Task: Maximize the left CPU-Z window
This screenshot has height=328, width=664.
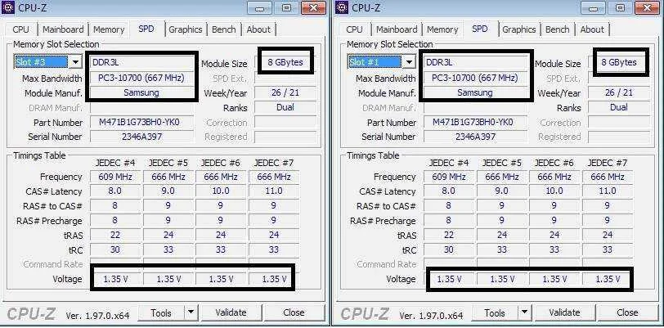Action: tap(287, 8)
